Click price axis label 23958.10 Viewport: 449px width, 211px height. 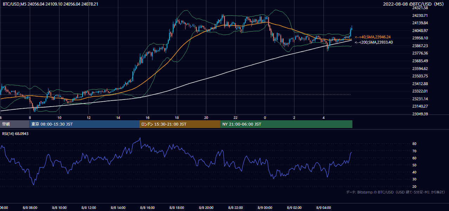click(x=420, y=38)
